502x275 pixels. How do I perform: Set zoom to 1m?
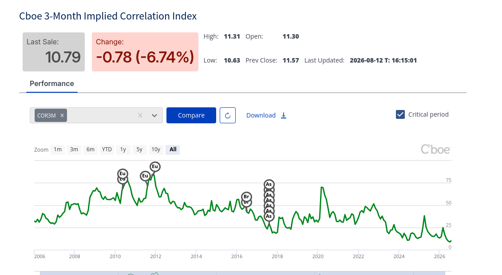coord(58,149)
